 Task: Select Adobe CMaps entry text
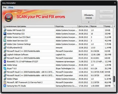click(12, 79)
